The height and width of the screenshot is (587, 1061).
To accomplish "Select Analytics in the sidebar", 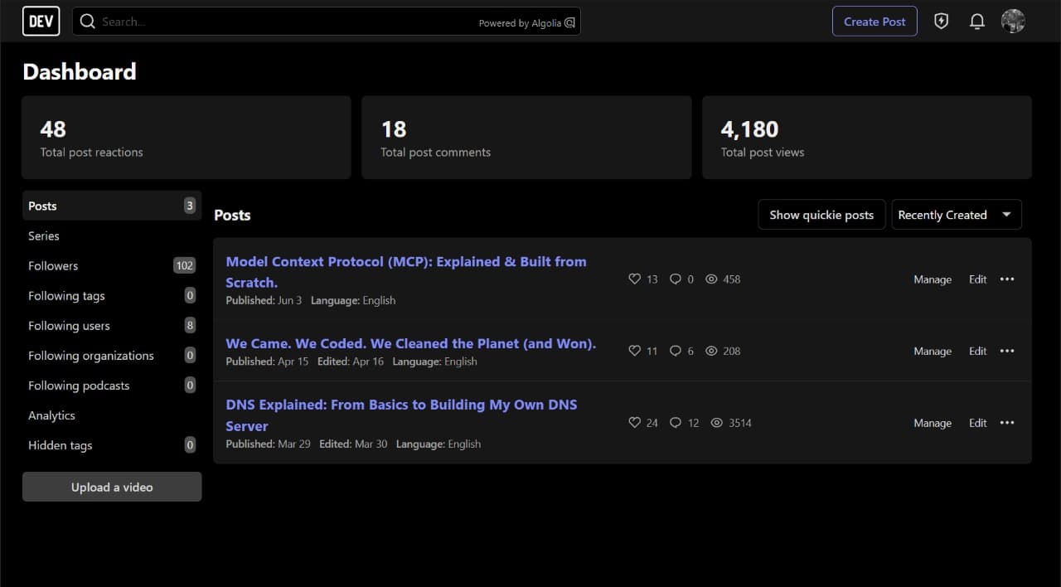I will [51, 415].
